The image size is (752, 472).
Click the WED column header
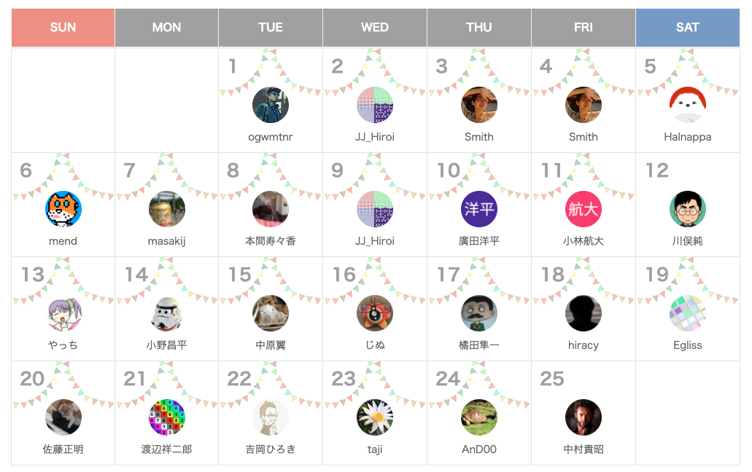pyautogui.click(x=375, y=28)
